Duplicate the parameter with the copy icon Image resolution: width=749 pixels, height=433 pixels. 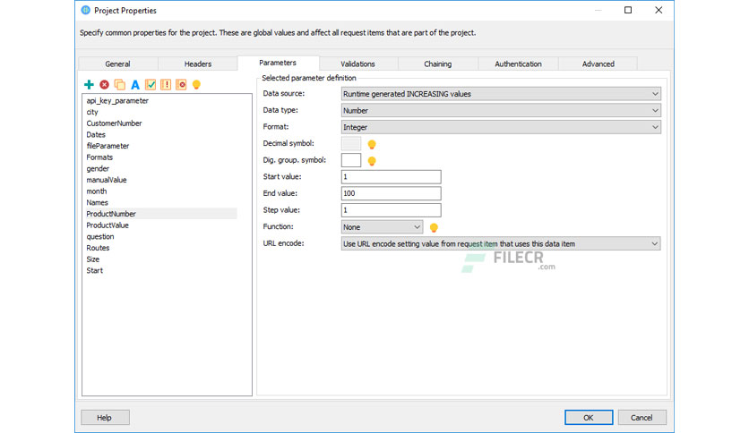(x=119, y=84)
